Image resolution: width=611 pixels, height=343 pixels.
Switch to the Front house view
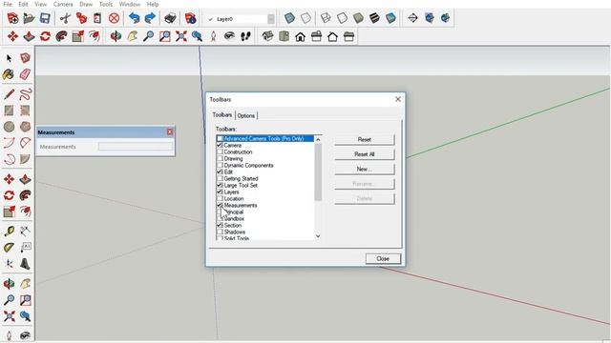(x=300, y=36)
